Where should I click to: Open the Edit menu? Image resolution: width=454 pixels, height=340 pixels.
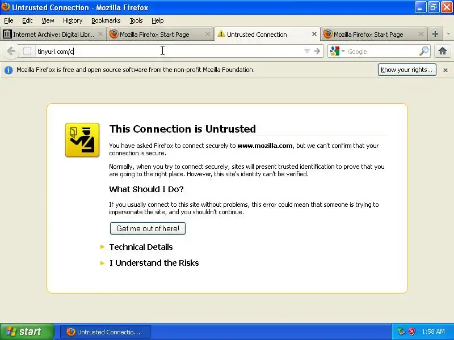27,20
